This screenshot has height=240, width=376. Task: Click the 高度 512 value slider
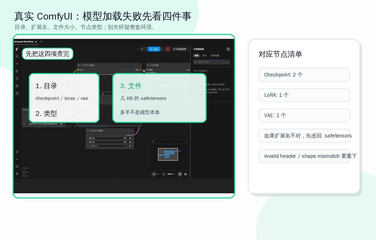click(110, 142)
